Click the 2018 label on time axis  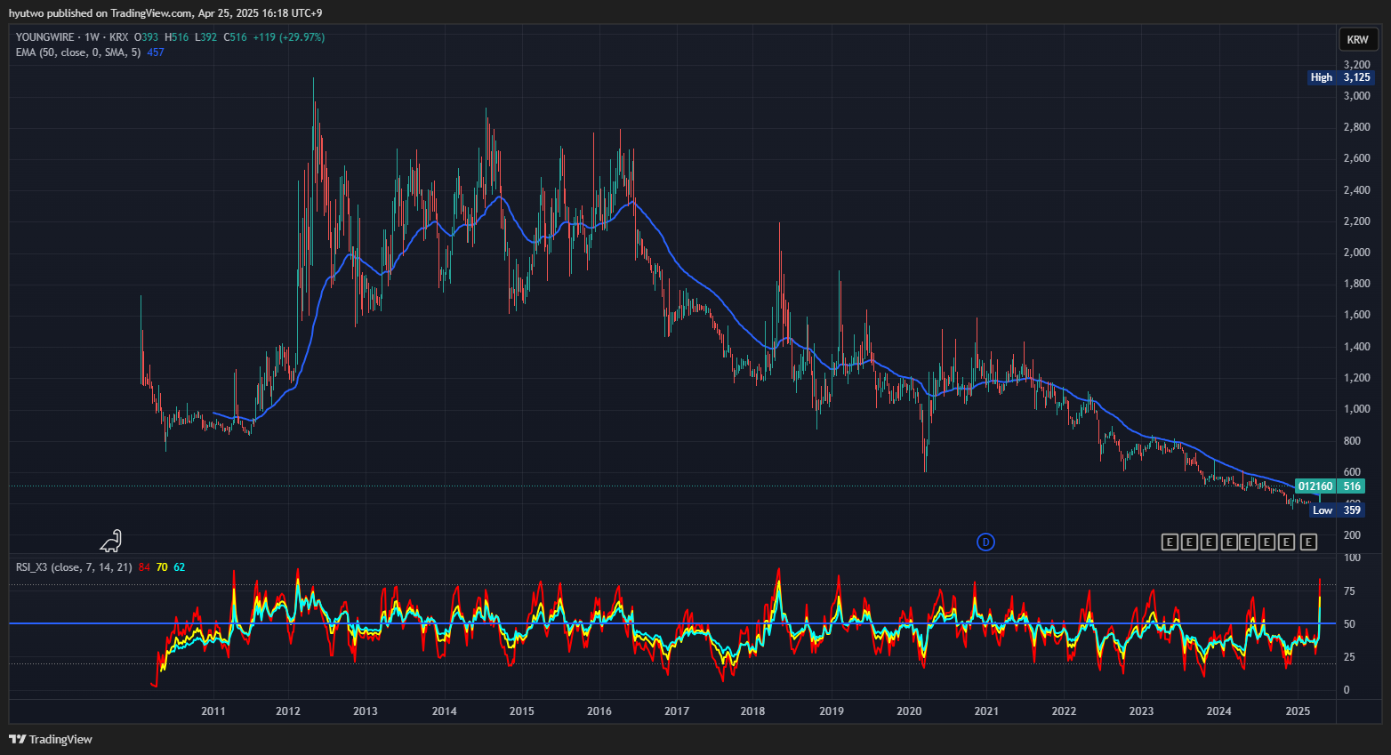coord(752,711)
